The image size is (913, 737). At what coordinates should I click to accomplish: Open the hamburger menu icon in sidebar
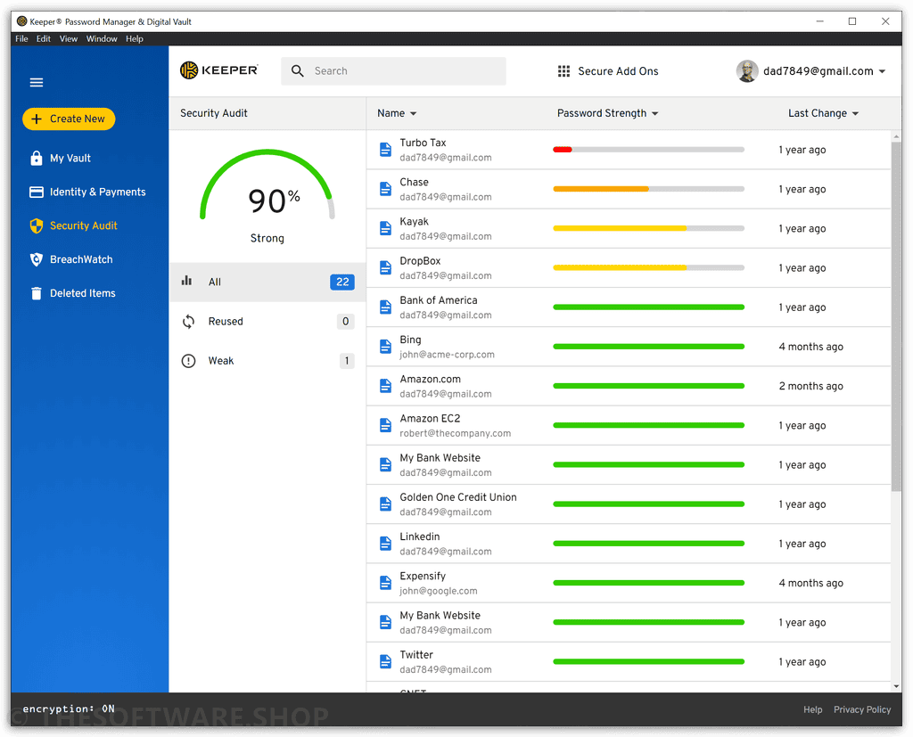coord(36,83)
